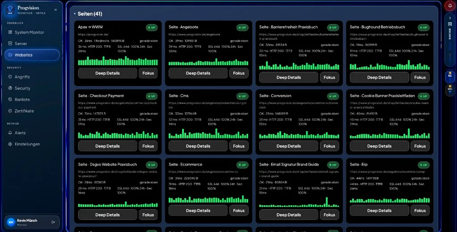Open Deep Details for Apex → WWW
Image resolution: width=457 pixels, height=232 pixels.
point(108,73)
